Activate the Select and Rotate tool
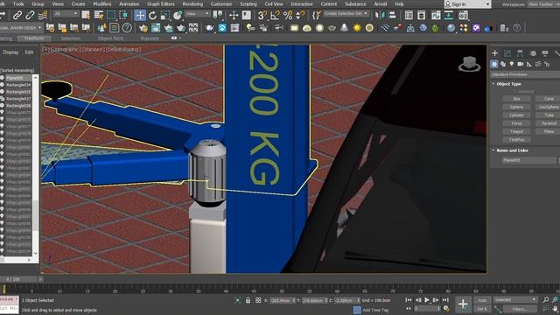Image resolution: width=560 pixels, height=315 pixels. coord(153,16)
